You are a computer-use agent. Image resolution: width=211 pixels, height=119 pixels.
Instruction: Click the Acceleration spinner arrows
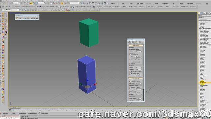(x=141, y=58)
